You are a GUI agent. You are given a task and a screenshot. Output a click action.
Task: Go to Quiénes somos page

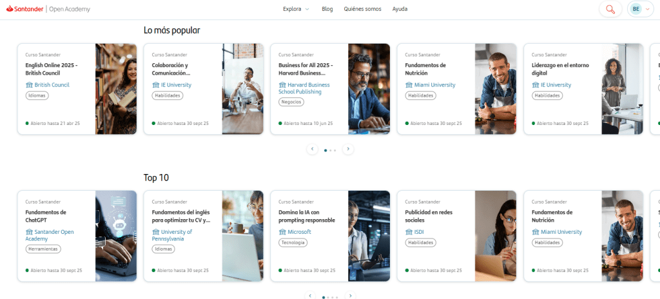(x=362, y=9)
